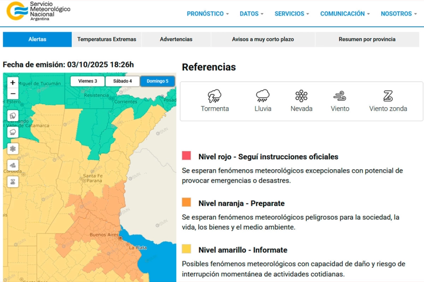Select Viernes 3 forecast day

[88, 81]
